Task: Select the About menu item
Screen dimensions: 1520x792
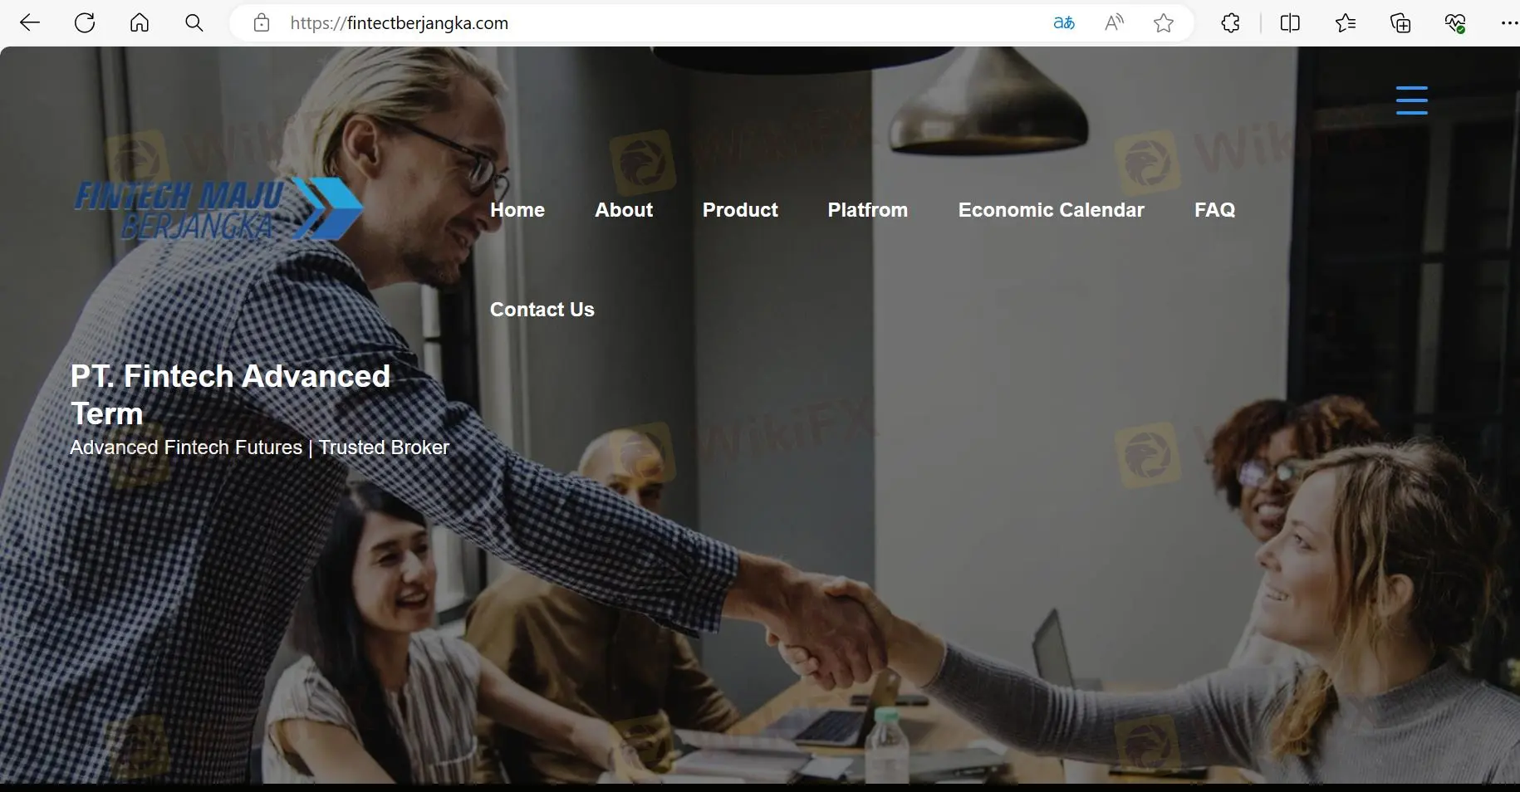Action: pos(624,210)
